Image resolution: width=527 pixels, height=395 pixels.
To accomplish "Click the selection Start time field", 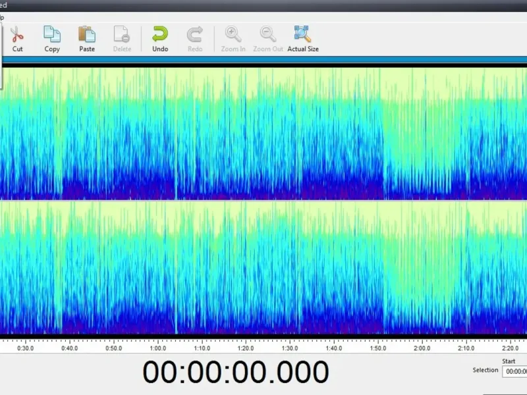I will 514,371.
